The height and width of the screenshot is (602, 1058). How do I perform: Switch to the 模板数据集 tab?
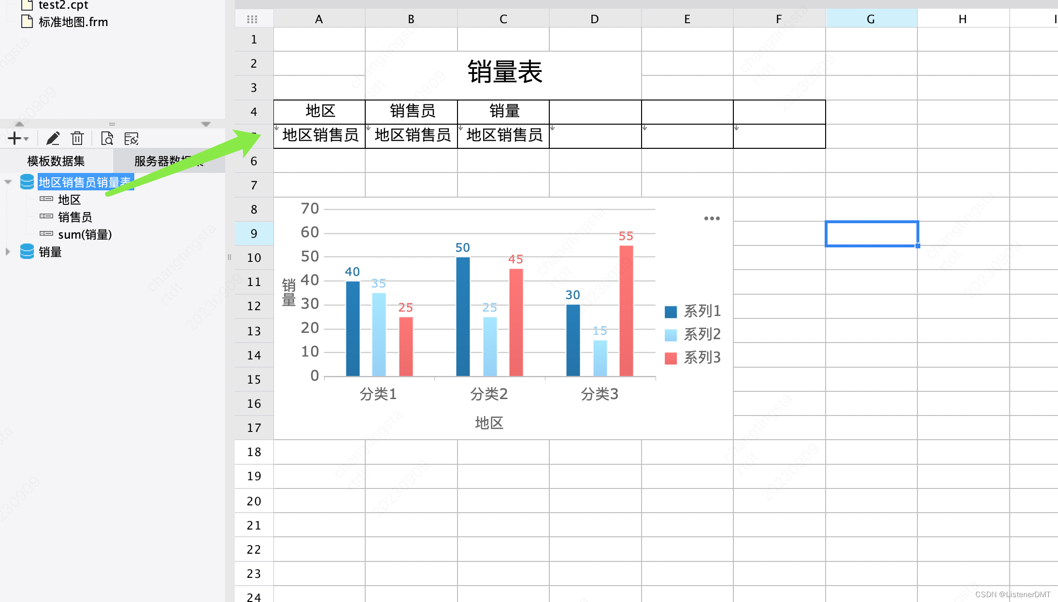pyautogui.click(x=56, y=161)
